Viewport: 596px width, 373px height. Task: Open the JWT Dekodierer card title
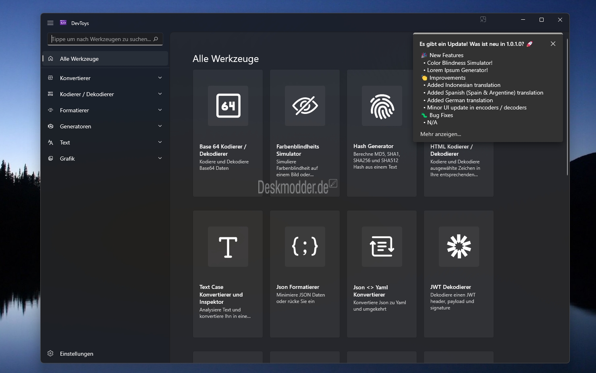451,287
